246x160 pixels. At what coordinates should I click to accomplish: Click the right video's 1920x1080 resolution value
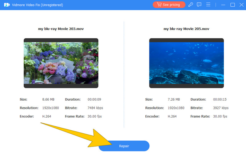[176, 108]
